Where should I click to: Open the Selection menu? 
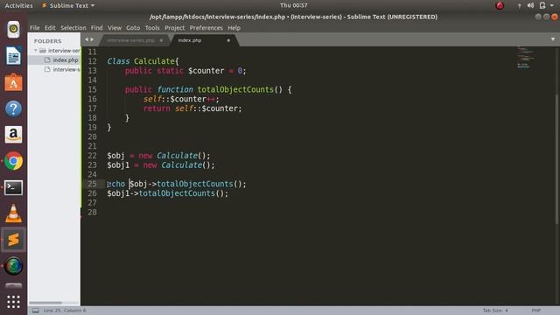click(73, 28)
